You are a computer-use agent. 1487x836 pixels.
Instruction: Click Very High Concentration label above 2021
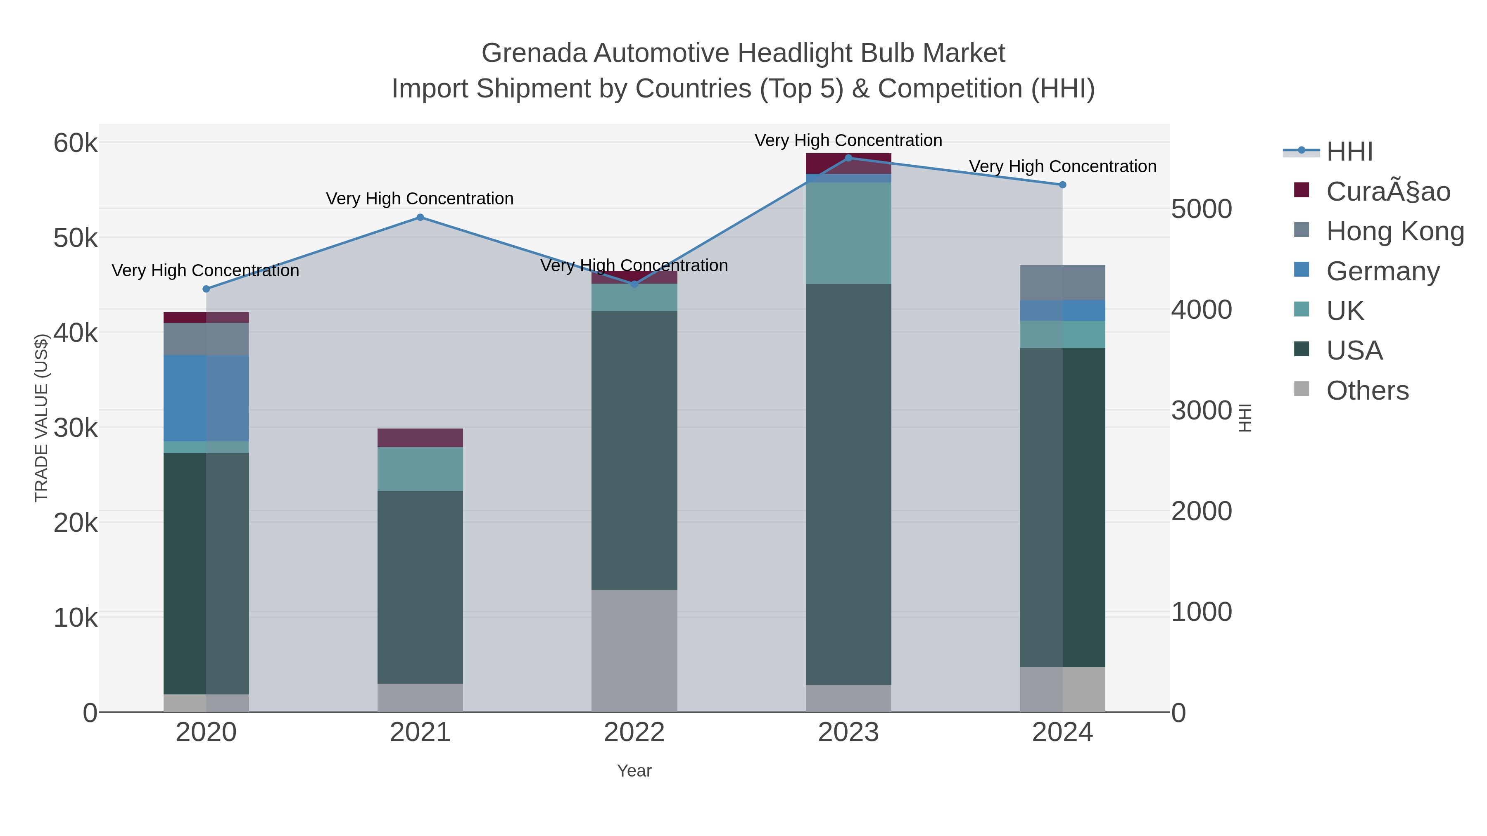pyautogui.click(x=420, y=199)
